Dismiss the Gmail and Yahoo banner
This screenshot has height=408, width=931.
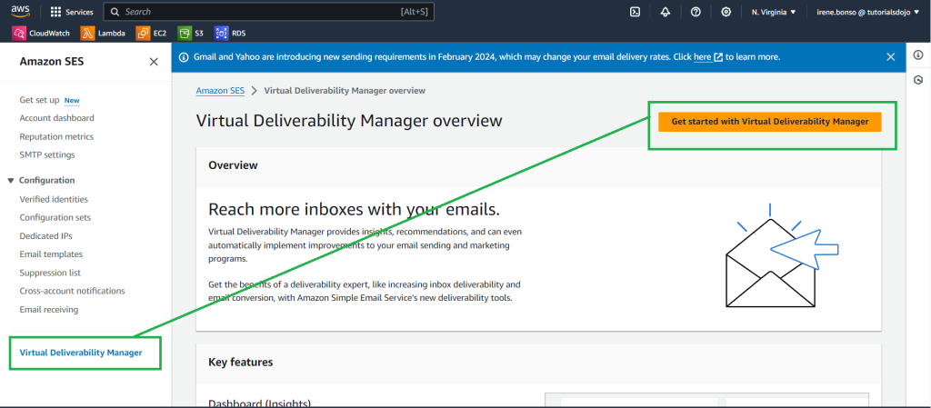[891, 57]
